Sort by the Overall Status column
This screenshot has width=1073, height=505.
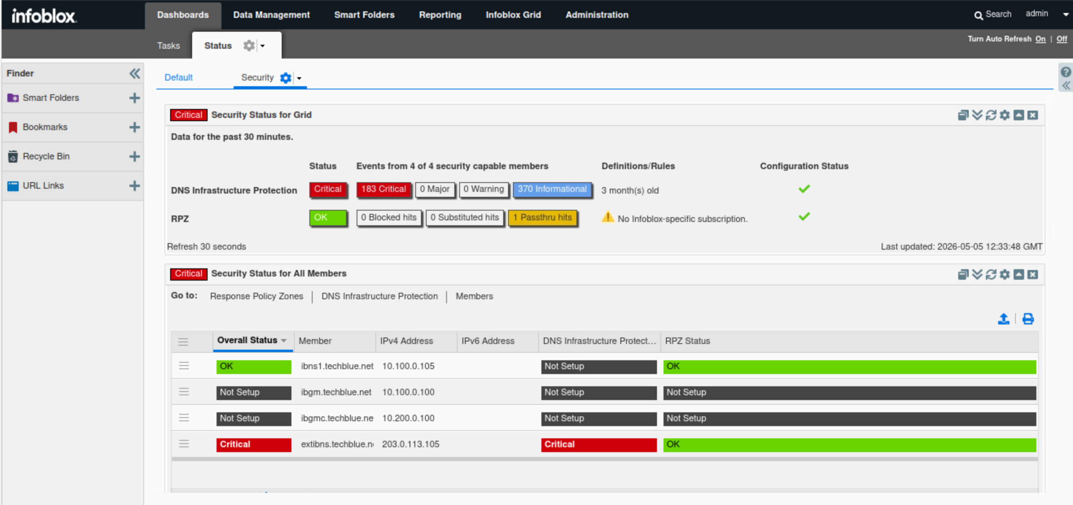click(x=252, y=341)
